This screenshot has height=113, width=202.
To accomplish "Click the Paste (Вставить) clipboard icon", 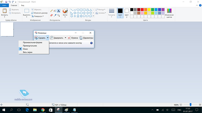I will click(x=5, y=11).
